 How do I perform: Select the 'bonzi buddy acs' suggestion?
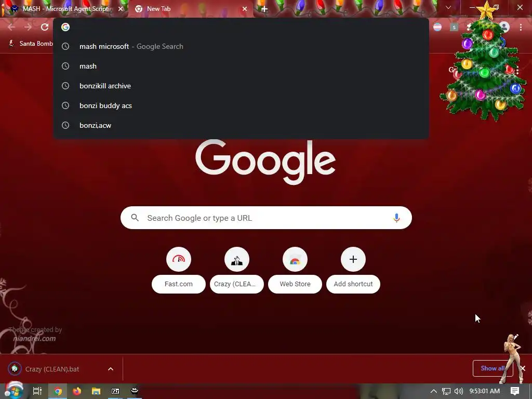click(241, 105)
